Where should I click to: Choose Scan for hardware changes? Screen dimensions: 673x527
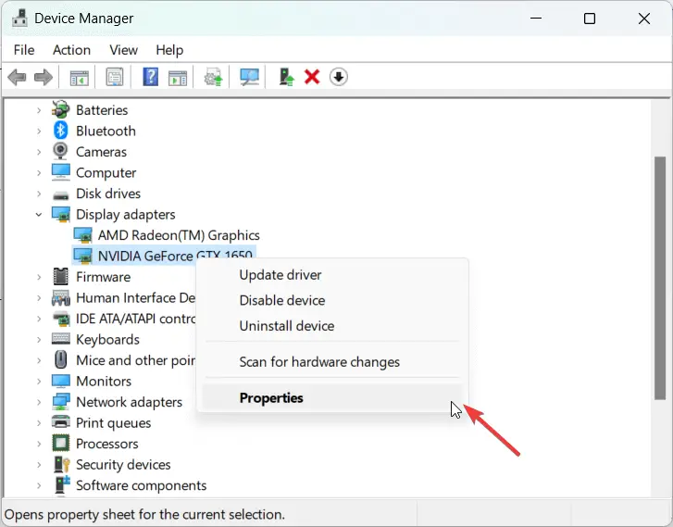pyautogui.click(x=331, y=361)
